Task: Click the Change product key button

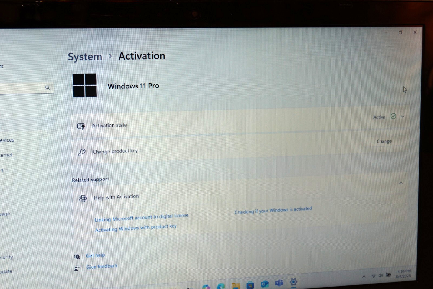Action: pyautogui.click(x=384, y=141)
